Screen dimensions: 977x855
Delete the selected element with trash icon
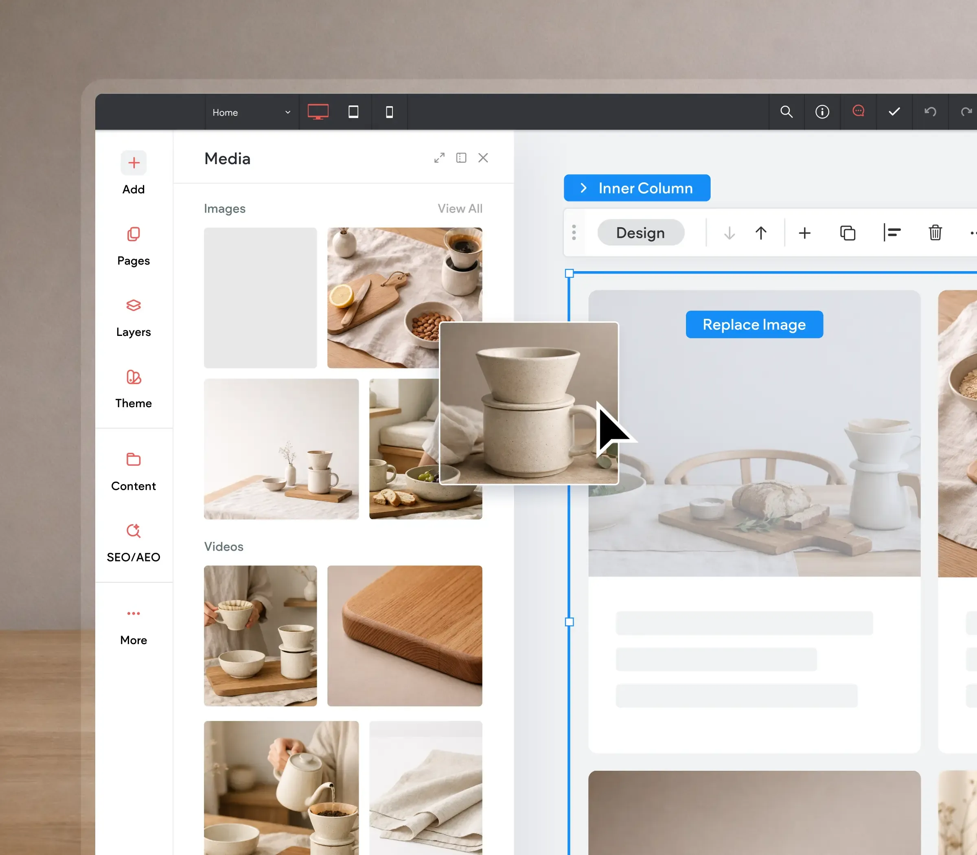[935, 232]
